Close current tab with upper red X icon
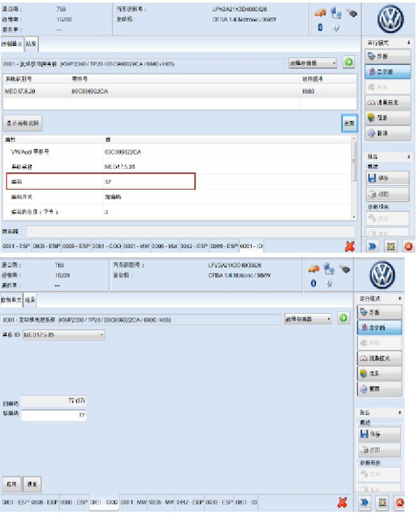418x513 pixels. pyautogui.click(x=350, y=246)
